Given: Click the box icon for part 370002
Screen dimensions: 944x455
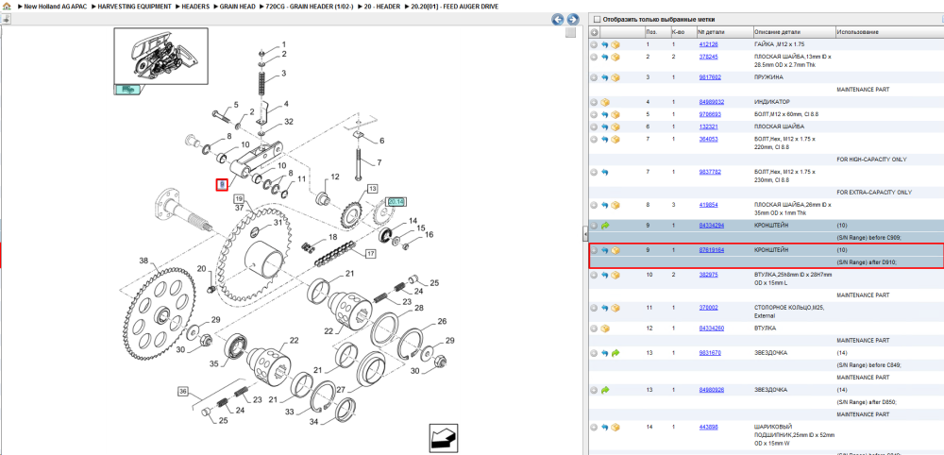Looking at the screenshot, I should point(615,308).
